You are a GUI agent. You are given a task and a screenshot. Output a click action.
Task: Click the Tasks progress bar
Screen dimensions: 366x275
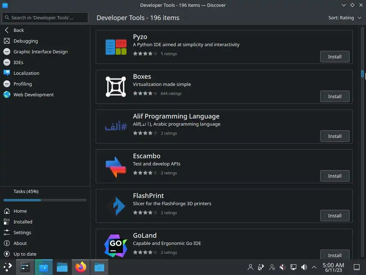coord(45,200)
